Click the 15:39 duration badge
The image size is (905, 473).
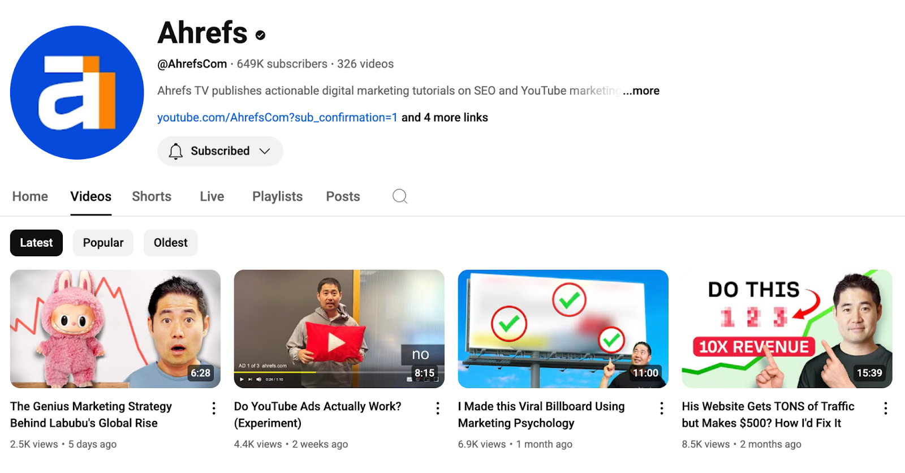point(869,373)
